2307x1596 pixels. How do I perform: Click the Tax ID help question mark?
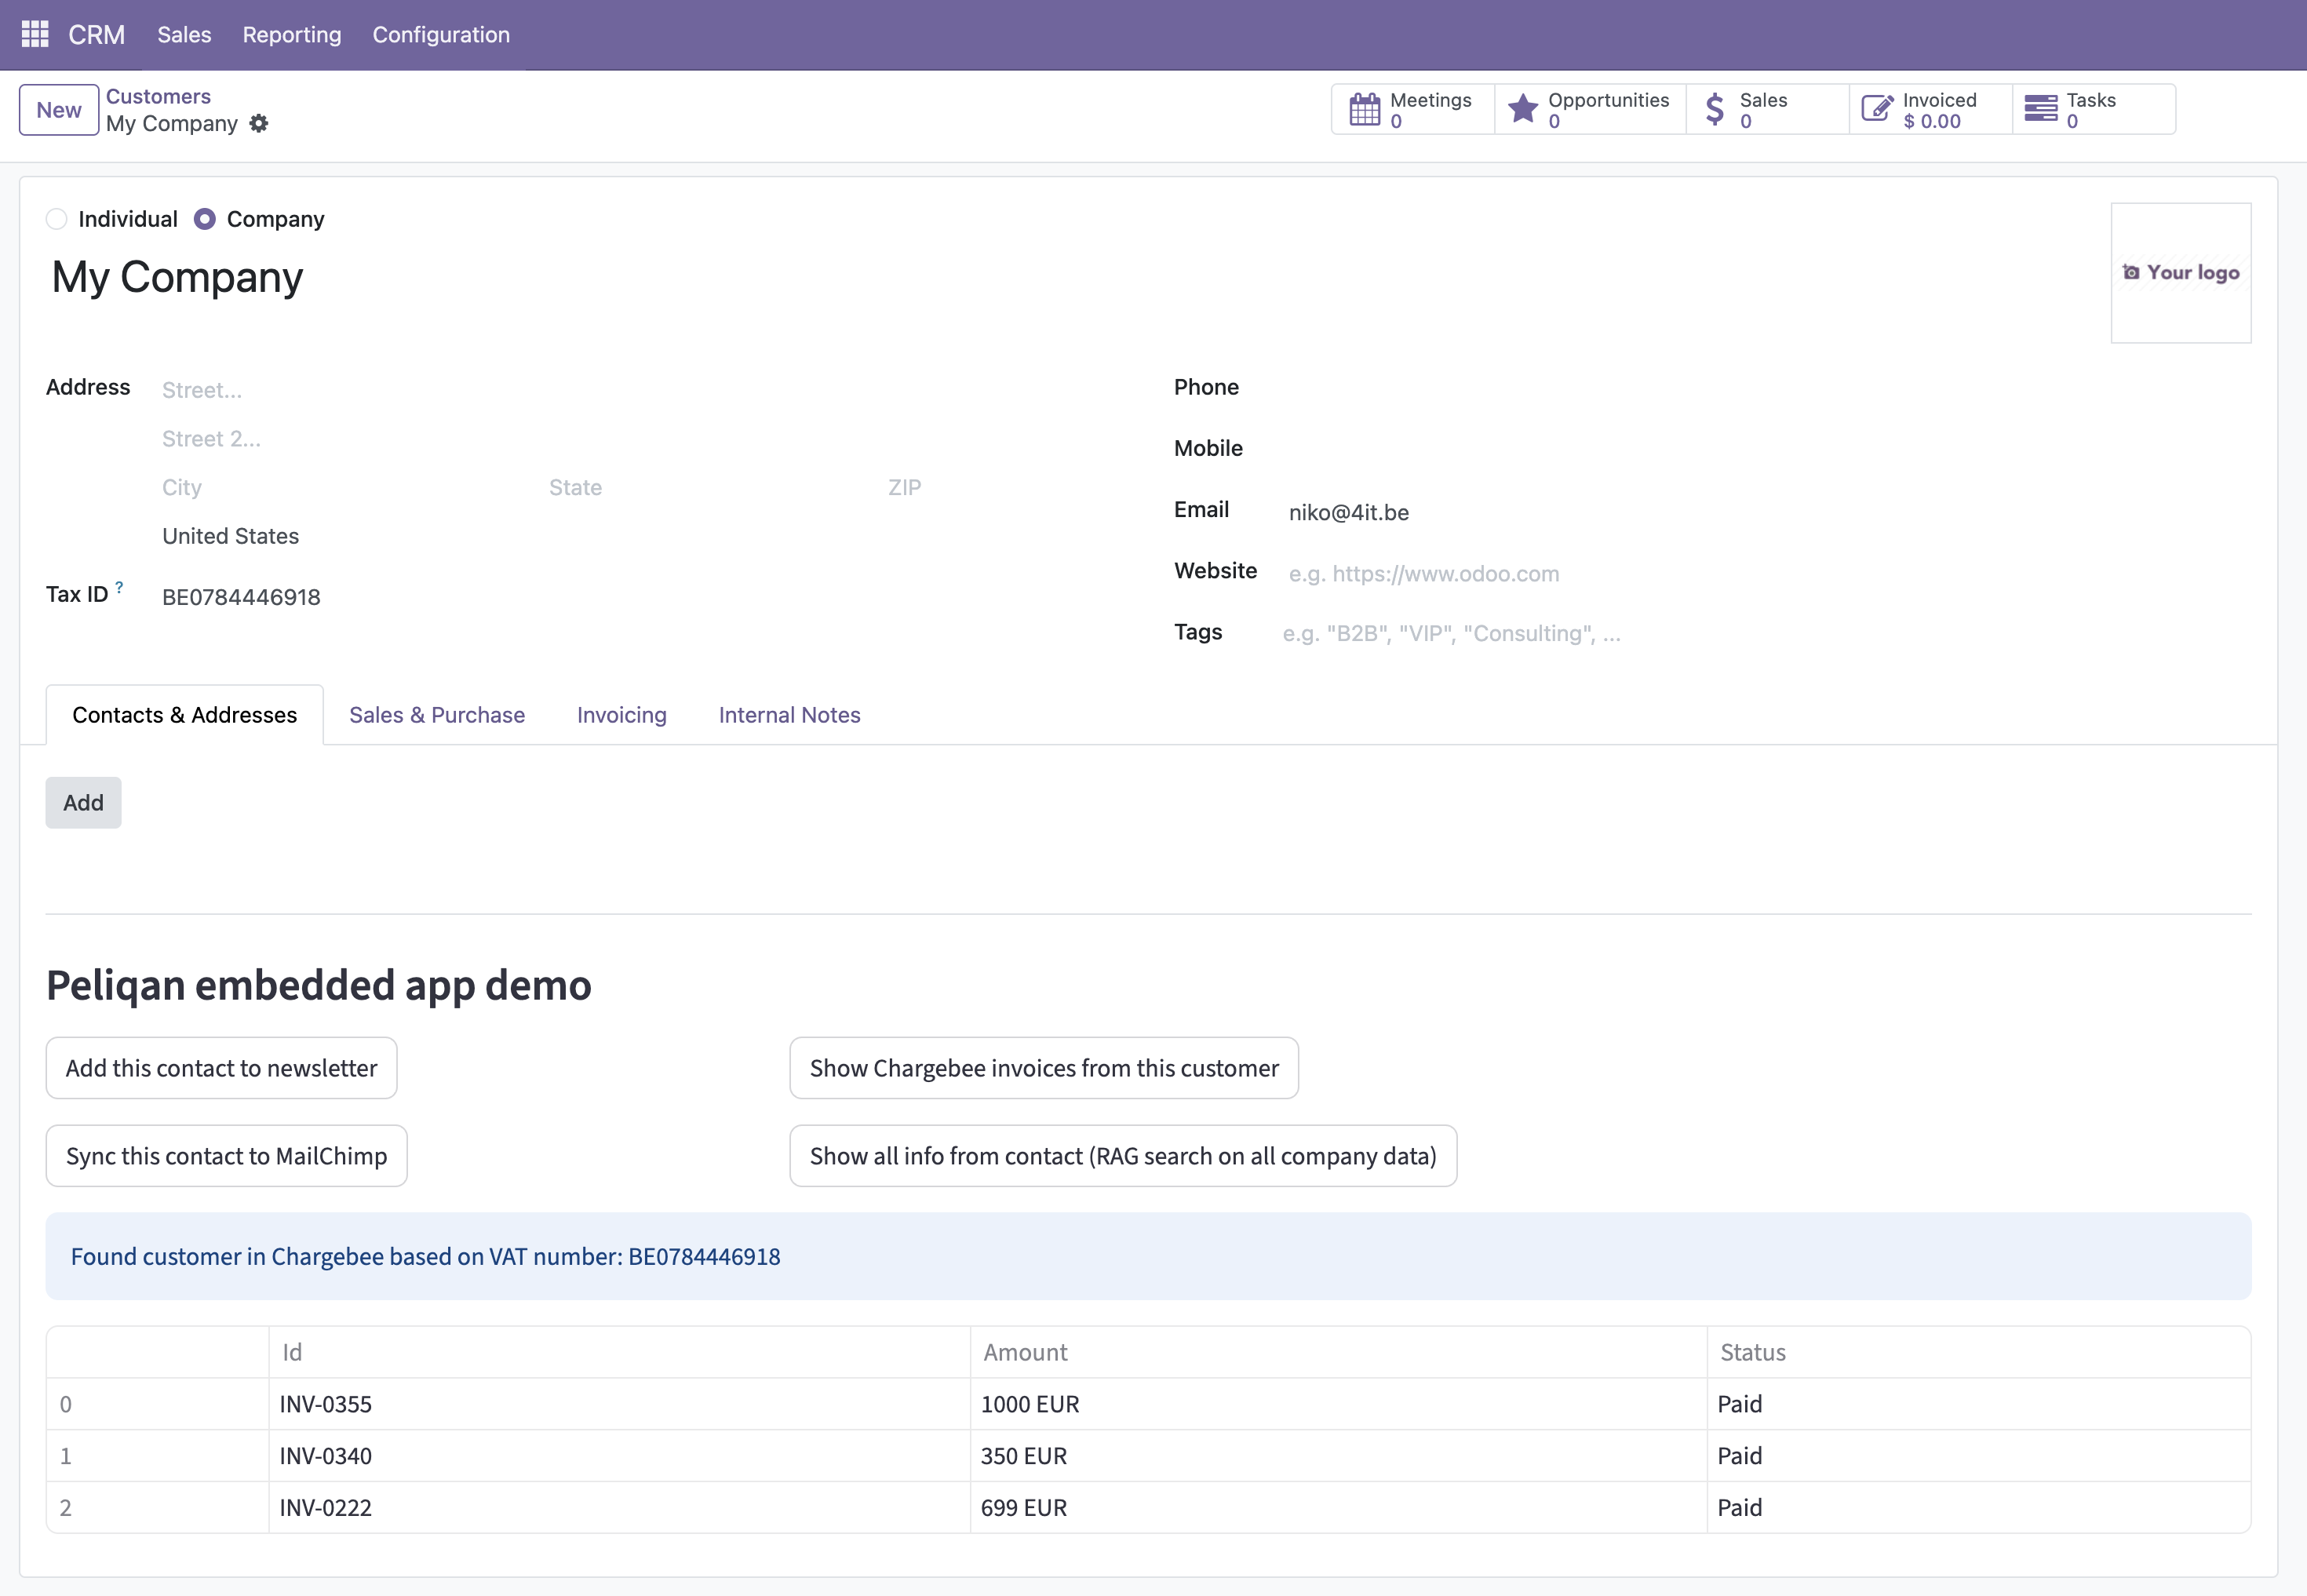[119, 587]
